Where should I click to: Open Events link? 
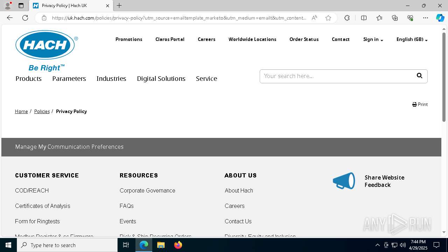click(128, 221)
